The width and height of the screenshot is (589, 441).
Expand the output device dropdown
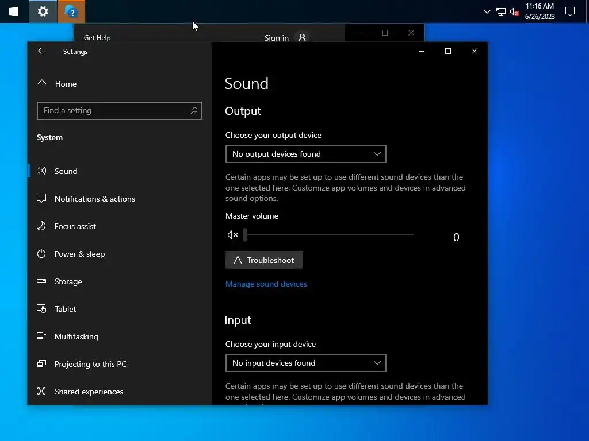(x=306, y=154)
